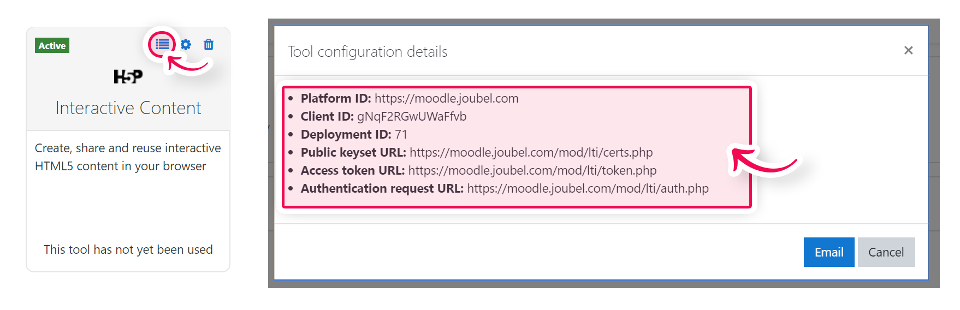Click the Public keyset certs.php URL
This screenshot has width=960, height=310.
[x=531, y=152]
